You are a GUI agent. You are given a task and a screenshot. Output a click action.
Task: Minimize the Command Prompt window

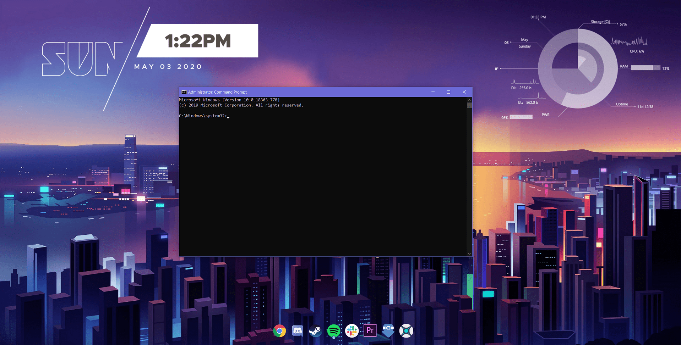pos(432,92)
